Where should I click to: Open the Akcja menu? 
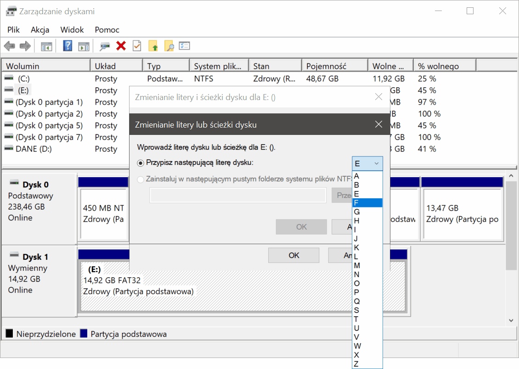(40, 30)
